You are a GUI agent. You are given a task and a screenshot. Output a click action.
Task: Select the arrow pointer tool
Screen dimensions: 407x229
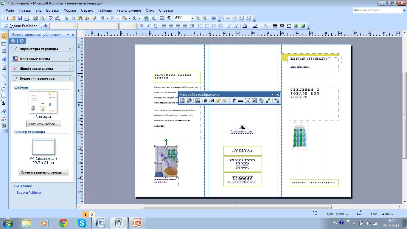coord(4,36)
